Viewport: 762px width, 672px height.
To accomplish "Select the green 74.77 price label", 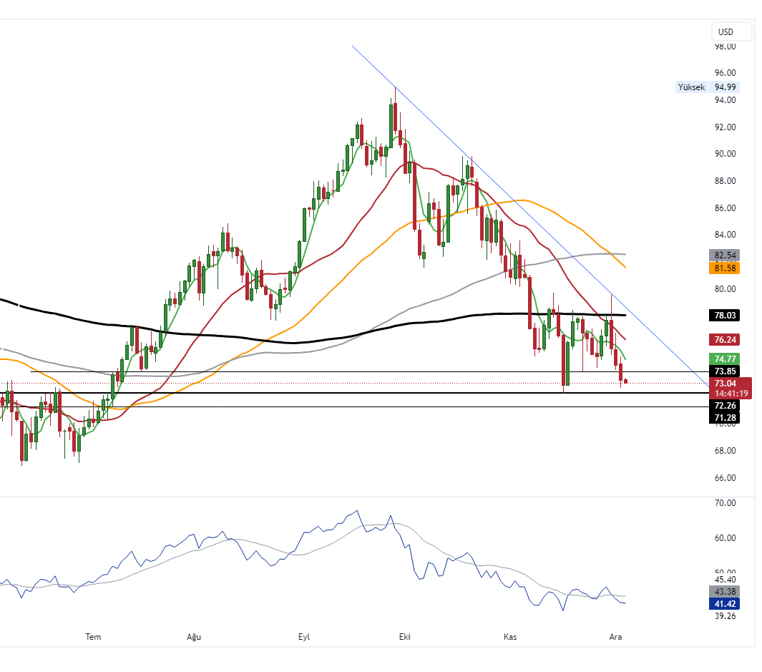I will coord(724,359).
